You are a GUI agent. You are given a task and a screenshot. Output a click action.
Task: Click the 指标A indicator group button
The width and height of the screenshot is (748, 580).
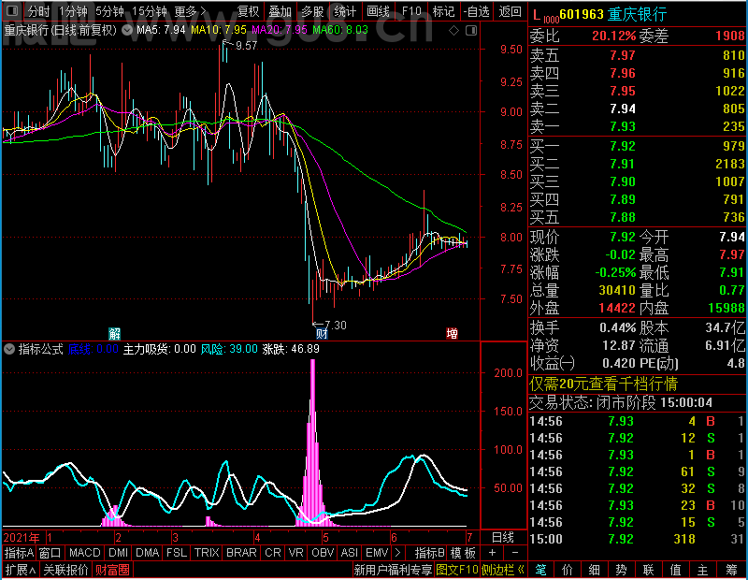(x=19, y=553)
